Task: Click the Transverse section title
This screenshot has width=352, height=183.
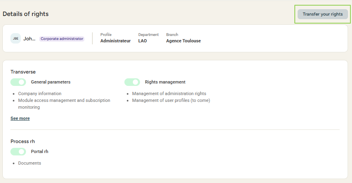Action: (x=23, y=72)
